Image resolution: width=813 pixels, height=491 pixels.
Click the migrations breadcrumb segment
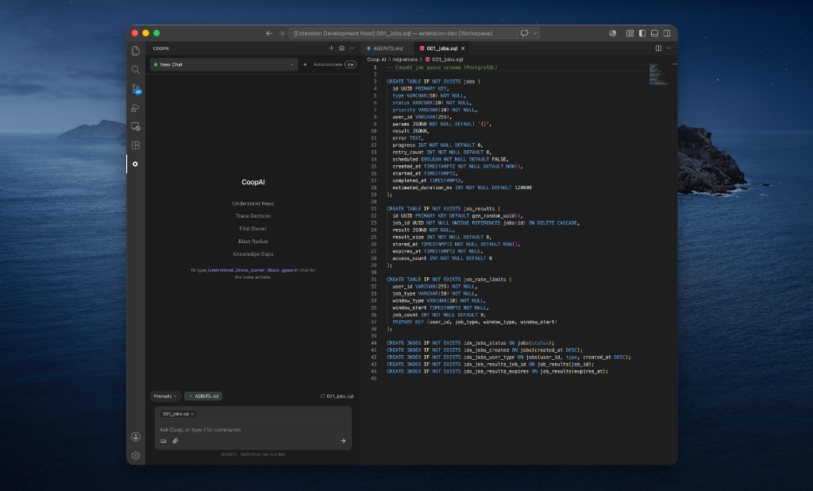pos(404,60)
